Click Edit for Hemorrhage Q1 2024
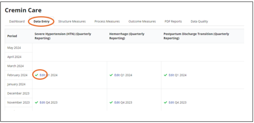 [117, 75]
